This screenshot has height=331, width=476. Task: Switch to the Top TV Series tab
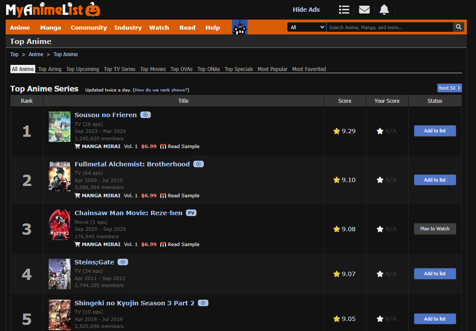(x=119, y=69)
